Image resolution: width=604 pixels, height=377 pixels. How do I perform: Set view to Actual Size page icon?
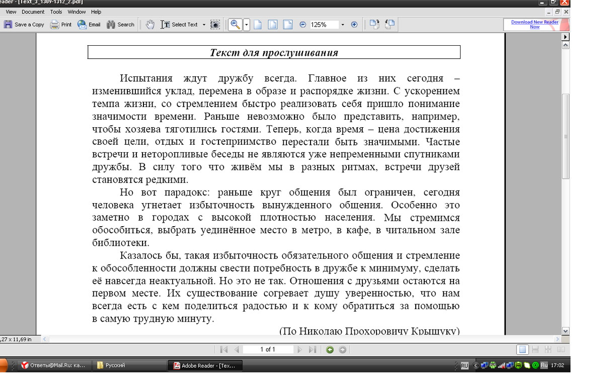click(258, 24)
